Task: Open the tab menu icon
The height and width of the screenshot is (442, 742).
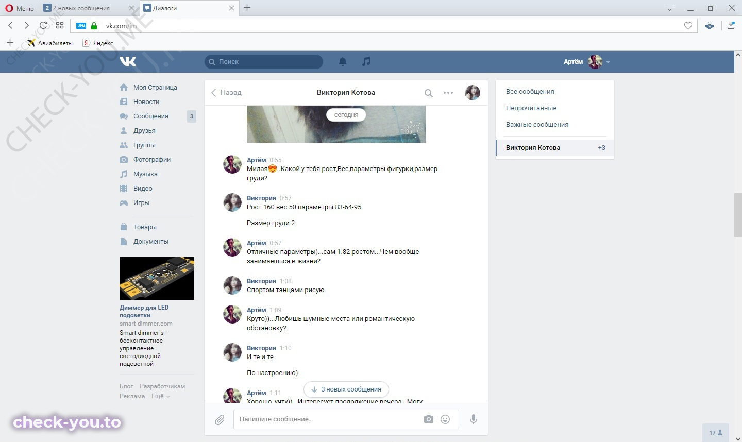Action: click(x=669, y=8)
